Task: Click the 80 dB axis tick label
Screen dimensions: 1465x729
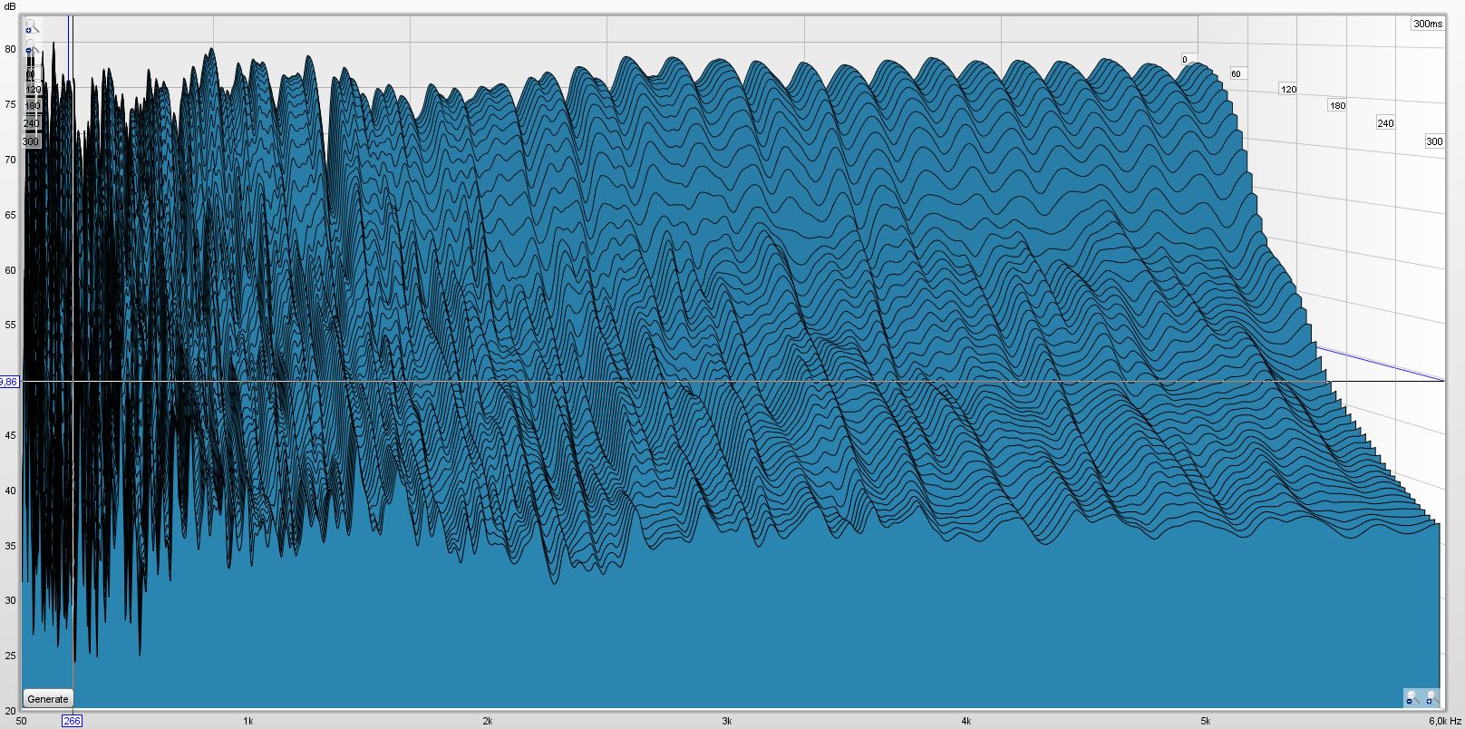Action: coord(10,49)
